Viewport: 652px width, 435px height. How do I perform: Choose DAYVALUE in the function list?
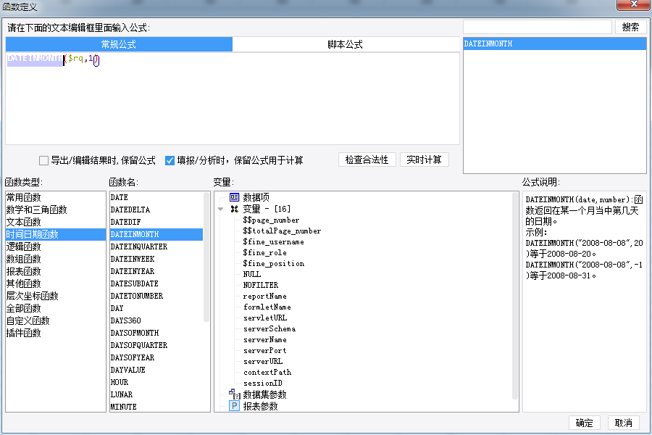(156, 370)
